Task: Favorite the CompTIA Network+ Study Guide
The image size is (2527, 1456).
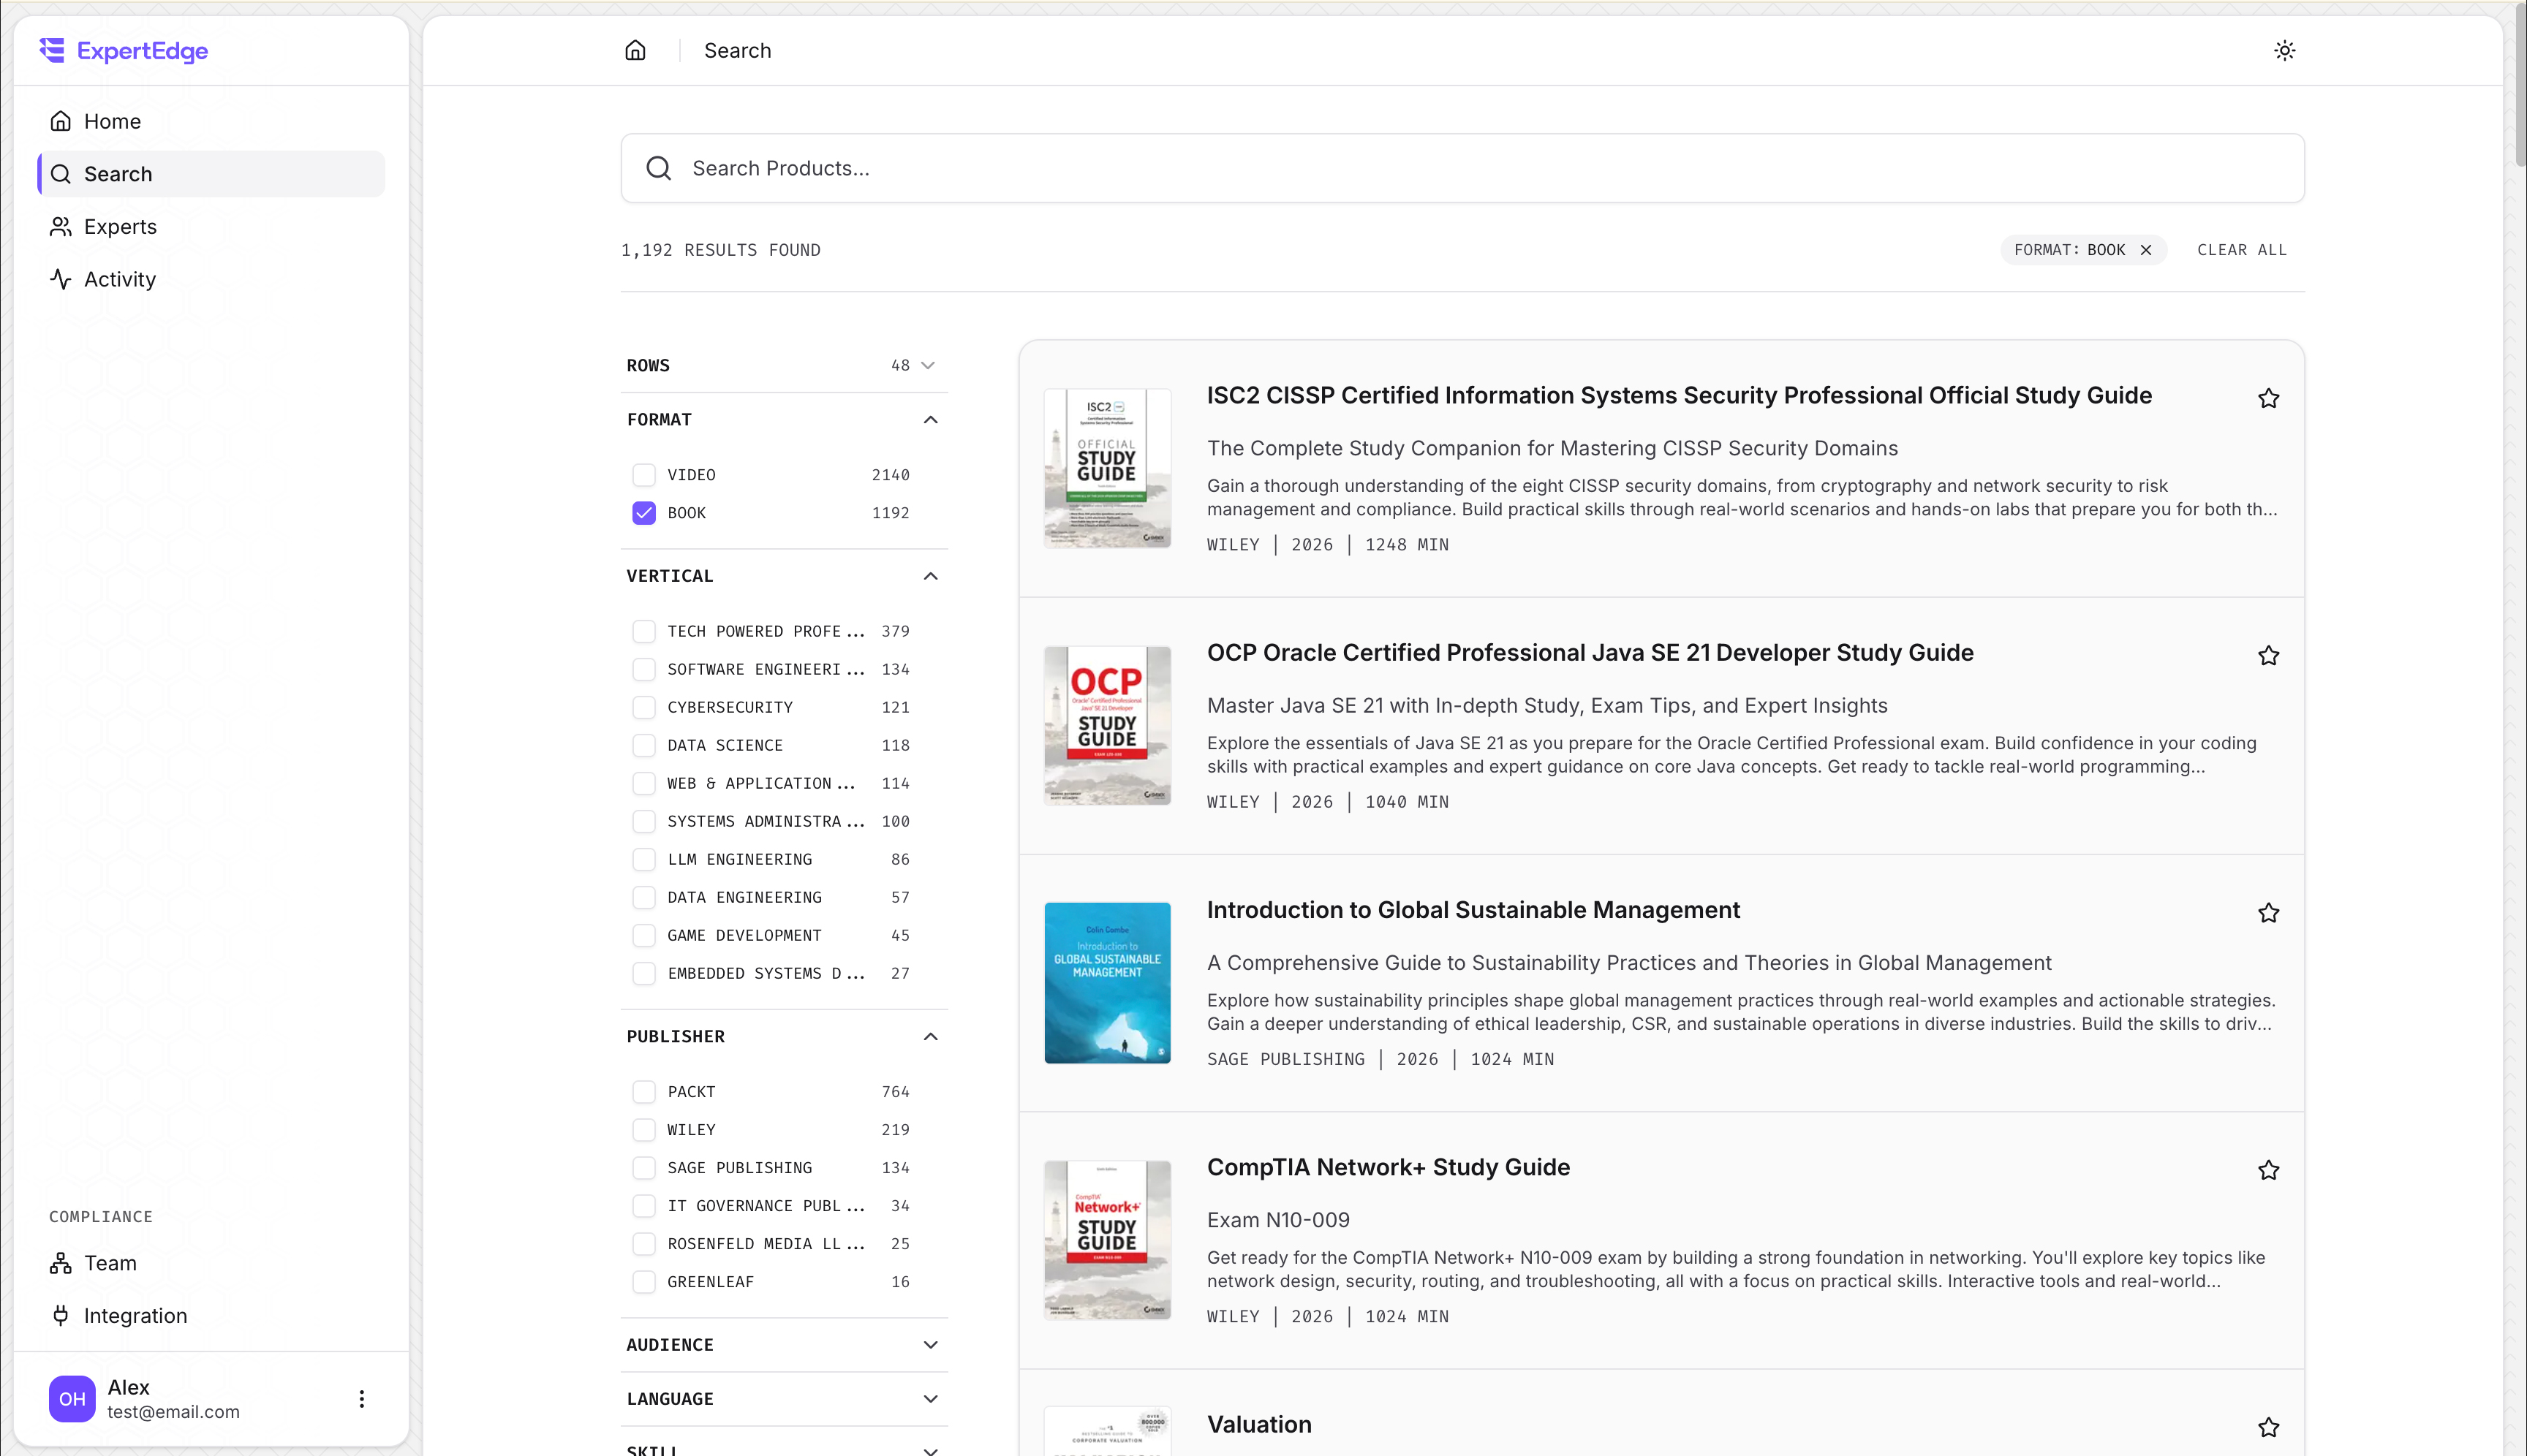Action: pyautogui.click(x=2268, y=1169)
